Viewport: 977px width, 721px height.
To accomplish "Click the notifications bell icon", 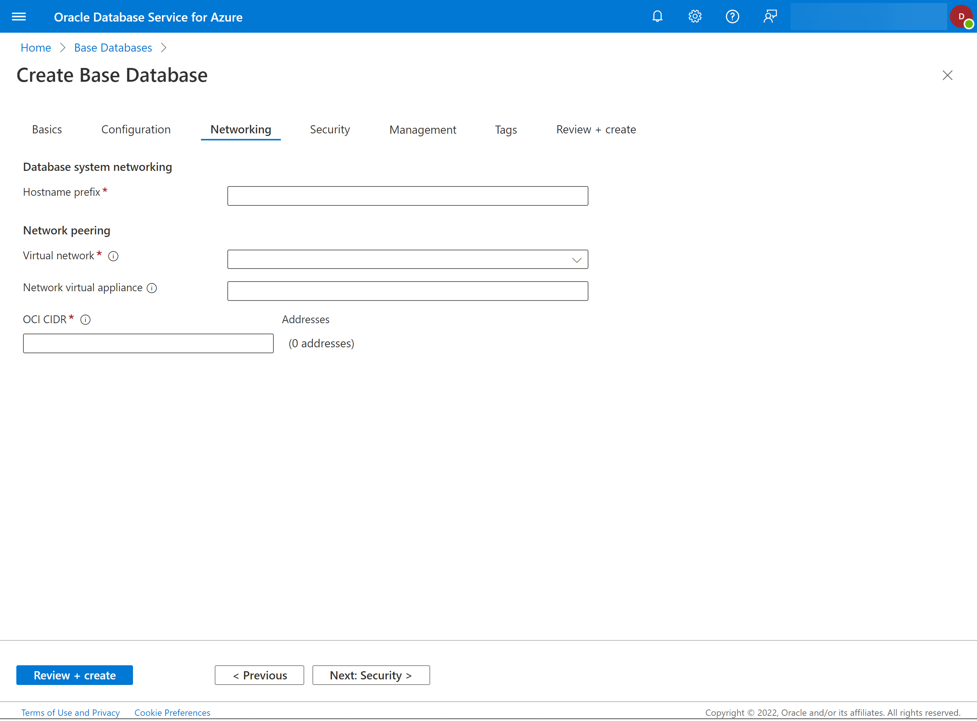I will click(x=657, y=17).
